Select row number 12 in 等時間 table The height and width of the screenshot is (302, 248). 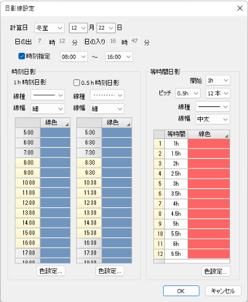(159, 254)
